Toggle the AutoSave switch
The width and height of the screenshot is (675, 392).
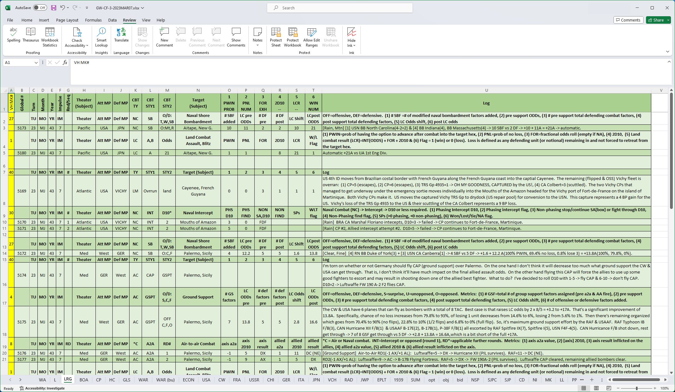pos(40,8)
